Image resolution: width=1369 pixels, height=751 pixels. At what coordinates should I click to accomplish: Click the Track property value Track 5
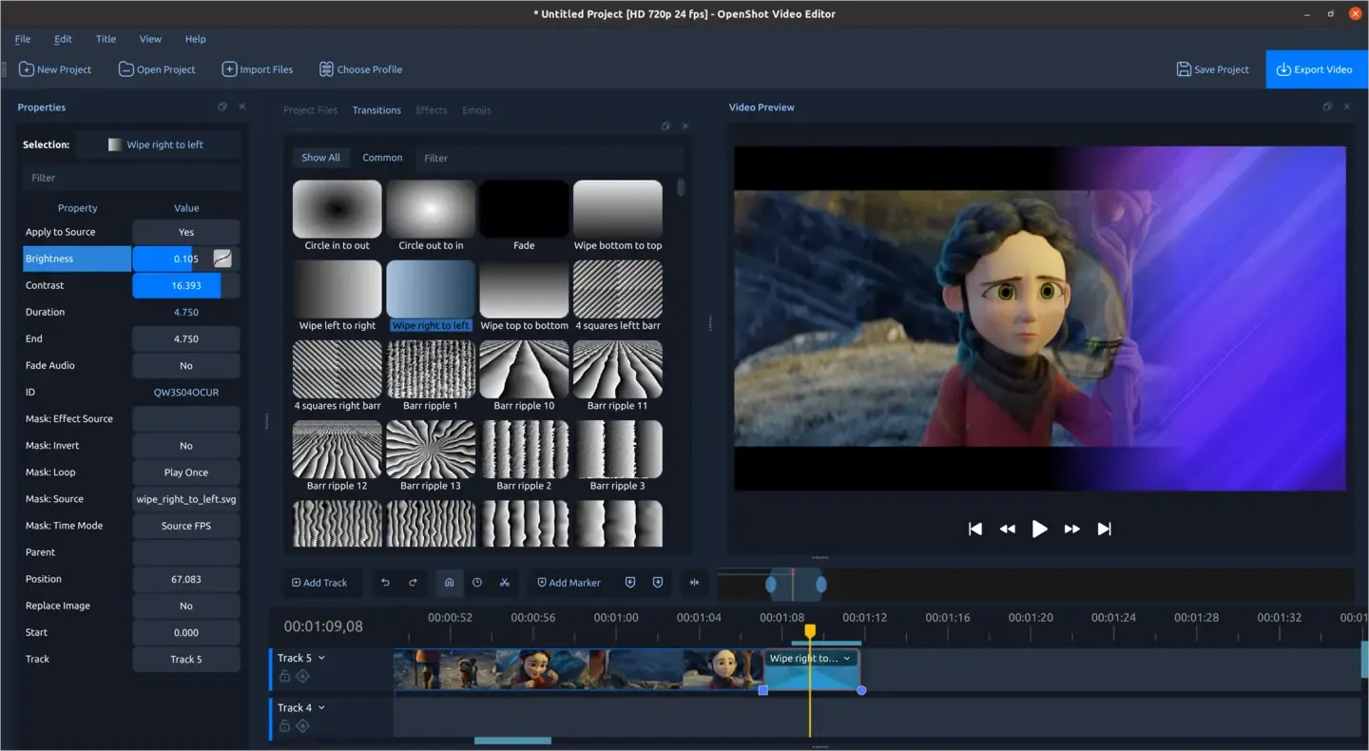click(186, 659)
